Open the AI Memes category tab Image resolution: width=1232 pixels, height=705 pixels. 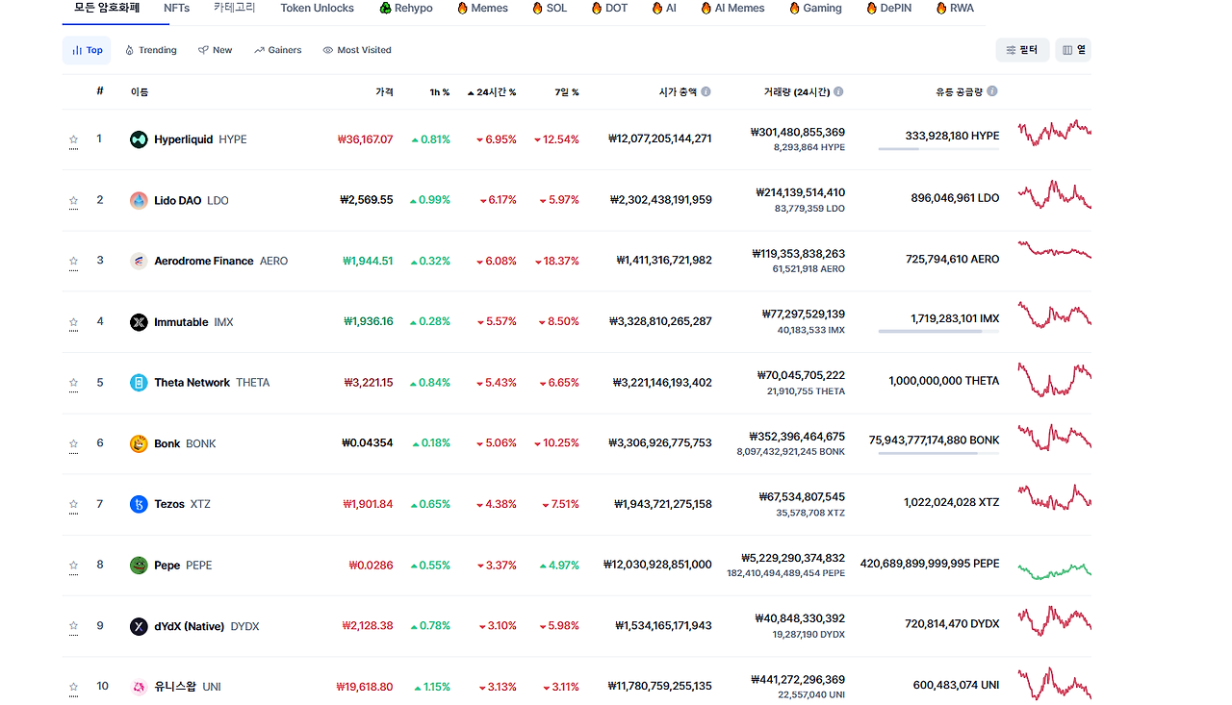[732, 8]
